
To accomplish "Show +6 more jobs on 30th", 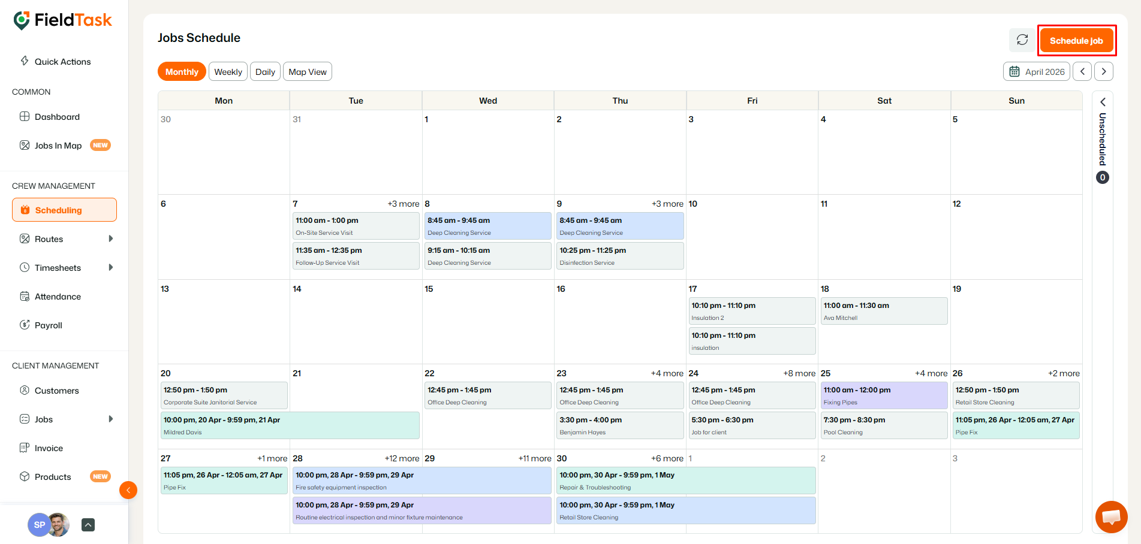I will click(667, 458).
